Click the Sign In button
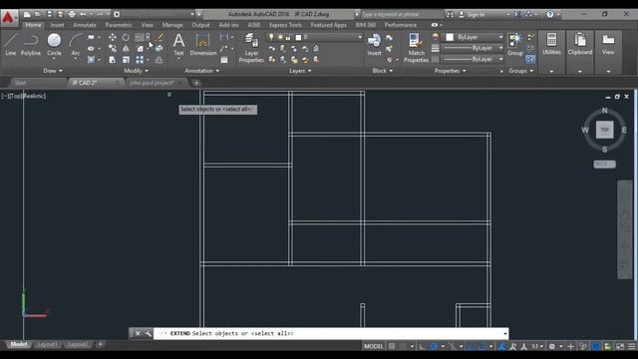This screenshot has height=359, width=638. [x=476, y=15]
